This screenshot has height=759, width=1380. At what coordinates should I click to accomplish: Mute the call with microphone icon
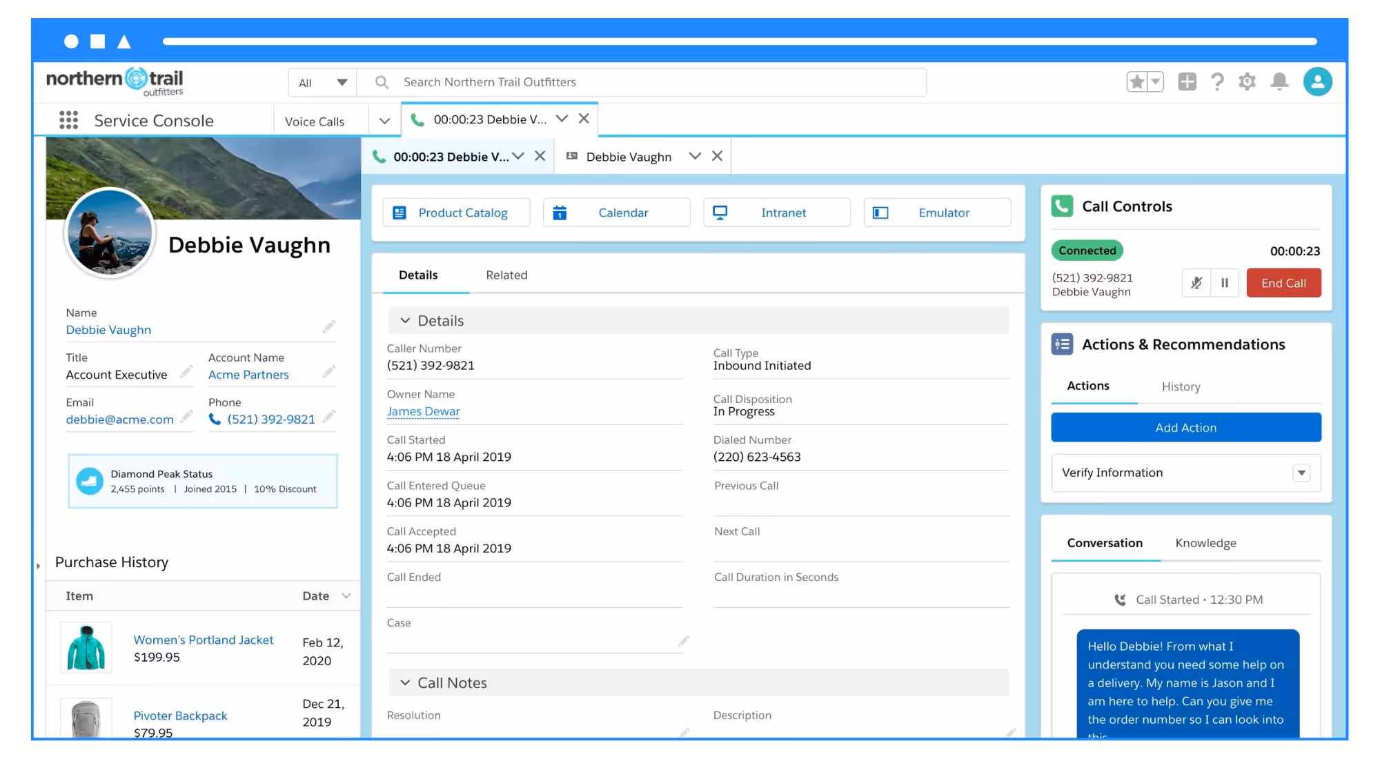pos(1196,283)
